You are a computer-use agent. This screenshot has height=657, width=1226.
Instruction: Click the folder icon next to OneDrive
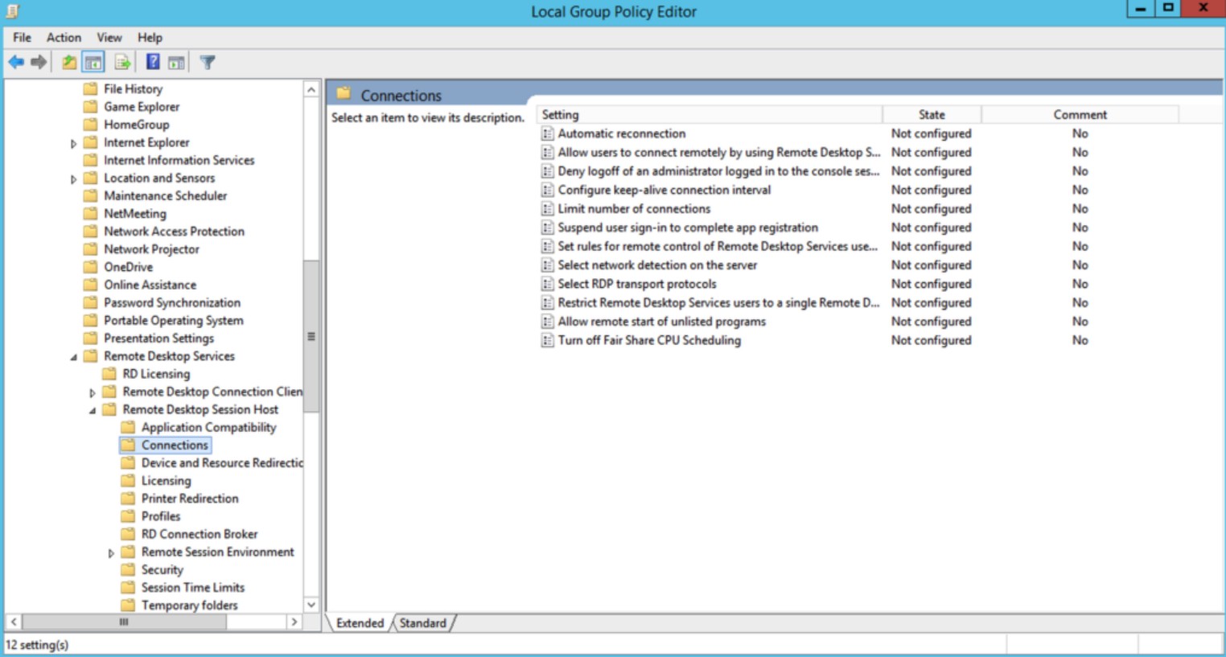(x=91, y=267)
